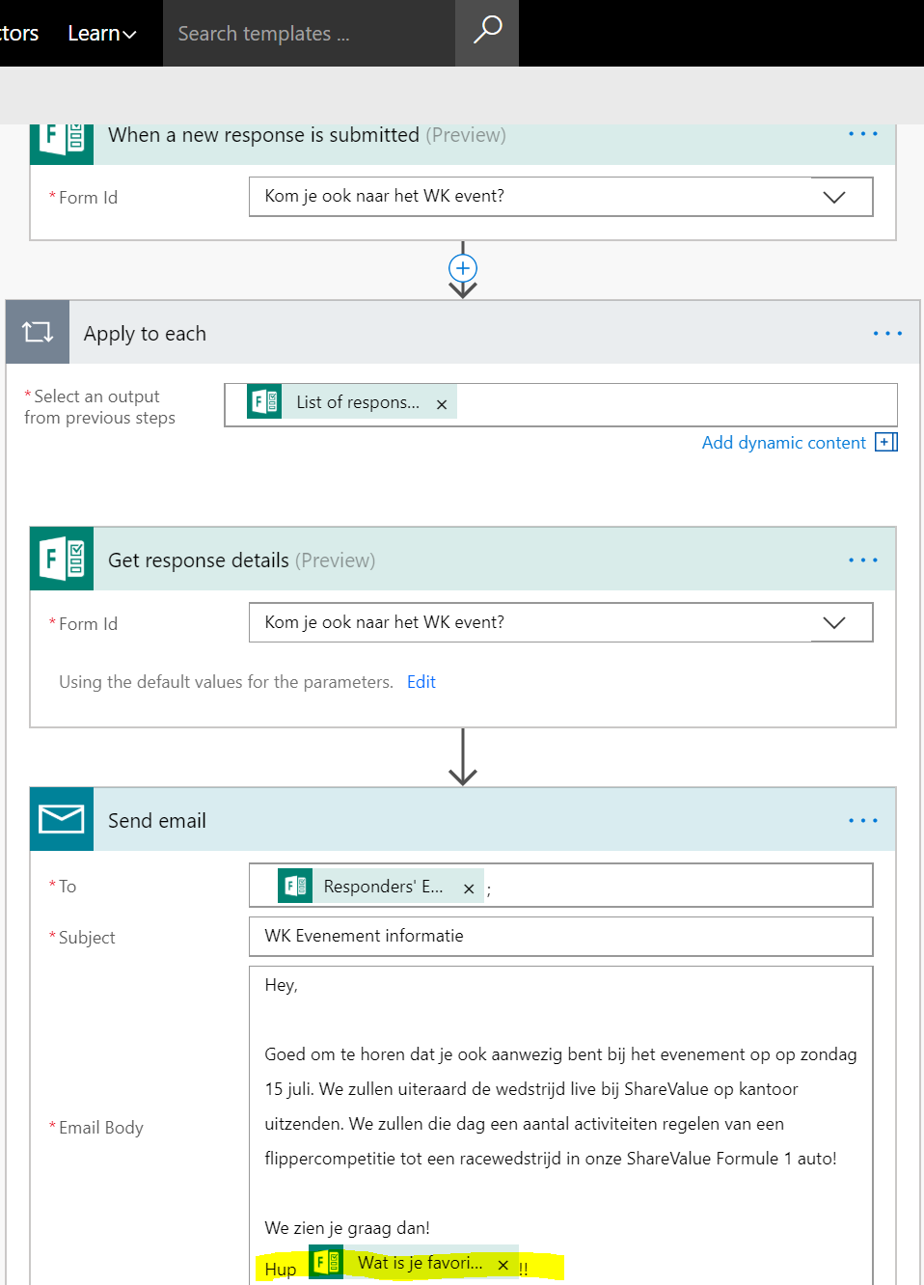Remove the Responders' Email token

[469, 889]
